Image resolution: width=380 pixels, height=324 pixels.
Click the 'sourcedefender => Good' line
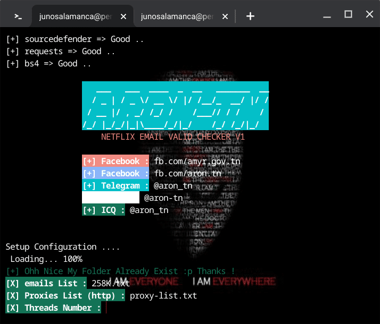click(75, 39)
